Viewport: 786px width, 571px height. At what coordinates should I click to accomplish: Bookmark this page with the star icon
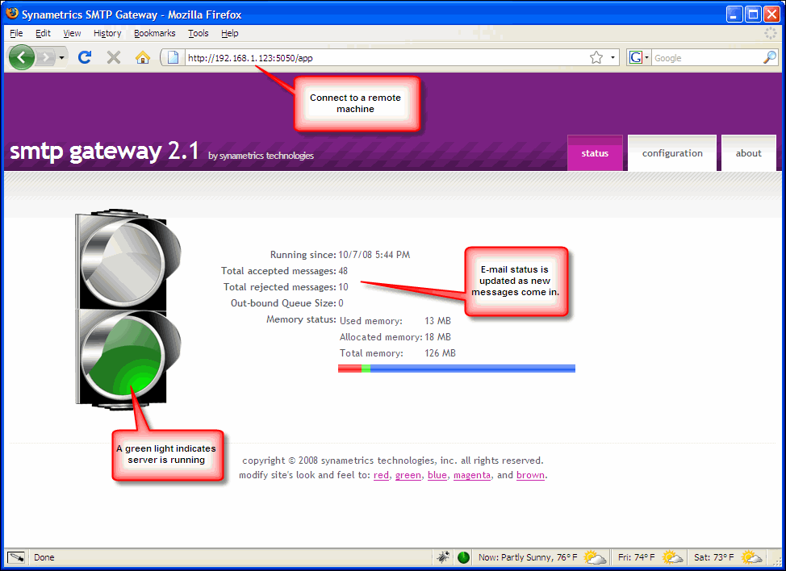[x=596, y=57]
